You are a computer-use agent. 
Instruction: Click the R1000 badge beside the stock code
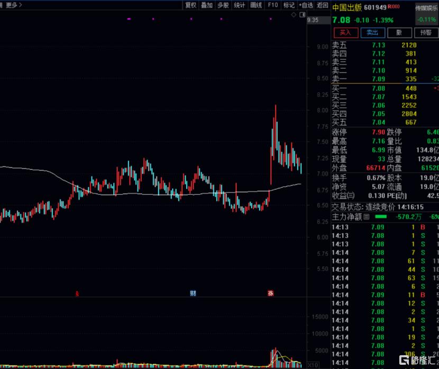394,6
